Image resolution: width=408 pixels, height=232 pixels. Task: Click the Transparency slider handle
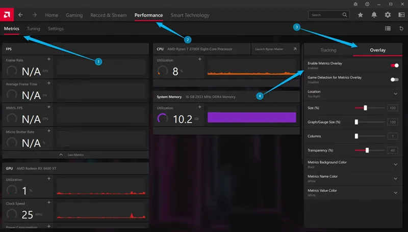point(367,150)
